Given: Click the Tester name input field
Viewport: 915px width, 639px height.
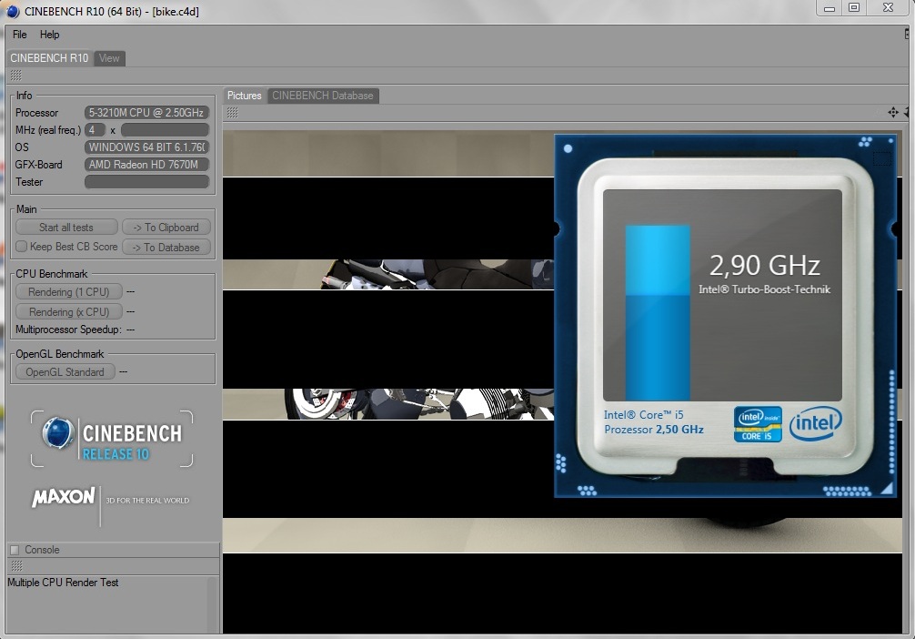Looking at the screenshot, I should pos(146,182).
